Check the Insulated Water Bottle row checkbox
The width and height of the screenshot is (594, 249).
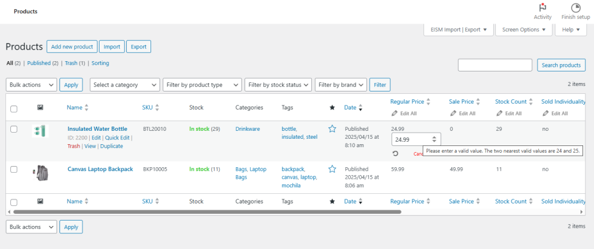pyautogui.click(x=14, y=129)
